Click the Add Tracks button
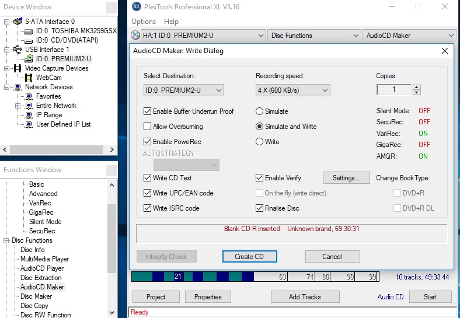This screenshot has height=318, width=460. [x=305, y=297]
